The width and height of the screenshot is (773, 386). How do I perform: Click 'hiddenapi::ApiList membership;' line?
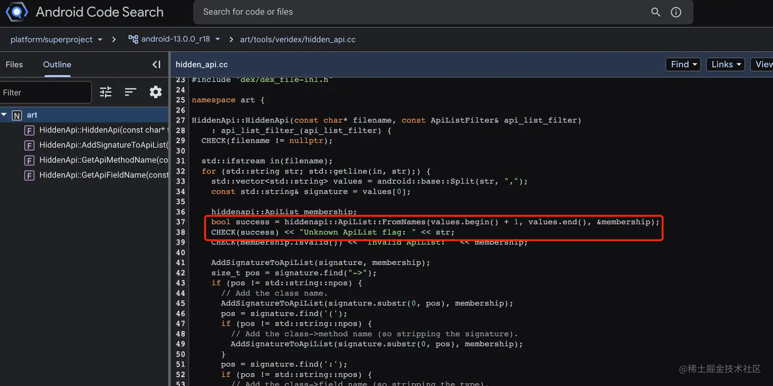coord(284,212)
